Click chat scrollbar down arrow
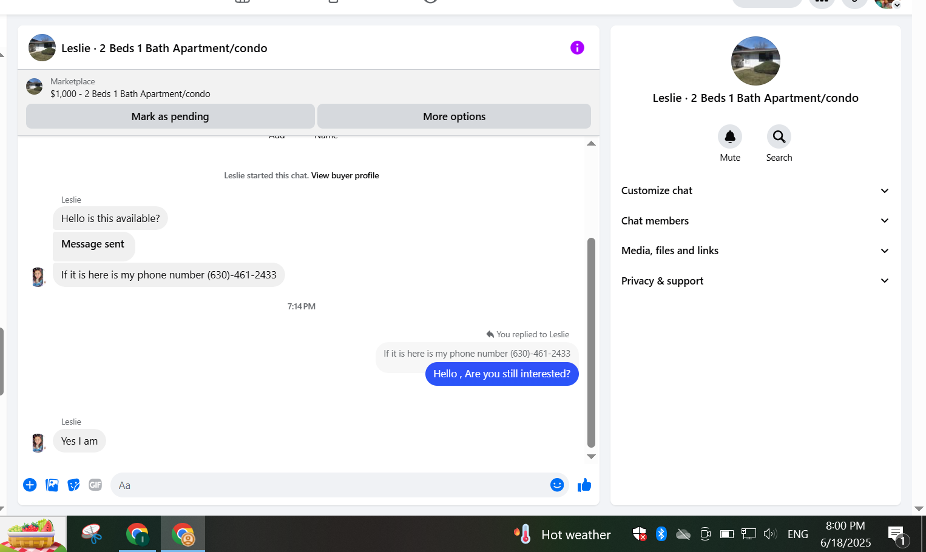This screenshot has height=552, width=926. 591,457
